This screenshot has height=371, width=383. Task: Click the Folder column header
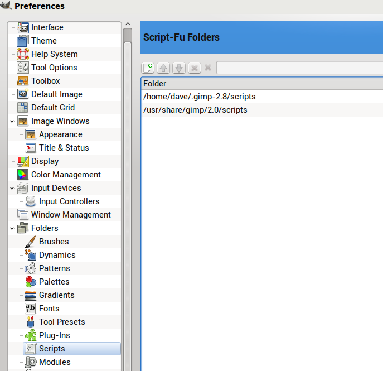pos(262,84)
